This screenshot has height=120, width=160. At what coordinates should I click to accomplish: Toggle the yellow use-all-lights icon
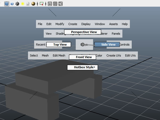[23, 4]
